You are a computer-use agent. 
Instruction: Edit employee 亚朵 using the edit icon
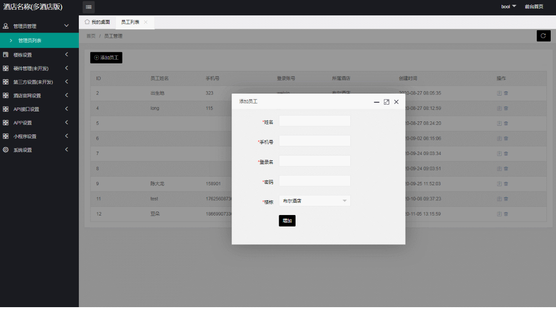(499, 214)
